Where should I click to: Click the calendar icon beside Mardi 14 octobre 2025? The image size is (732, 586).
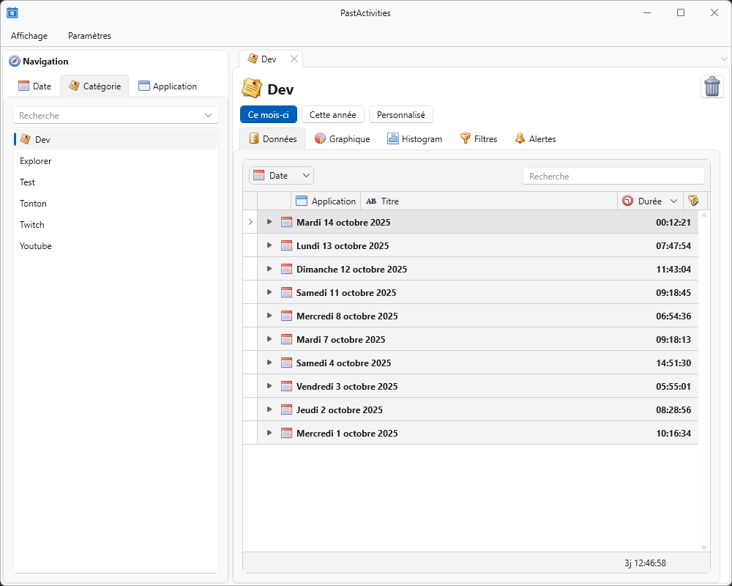286,222
